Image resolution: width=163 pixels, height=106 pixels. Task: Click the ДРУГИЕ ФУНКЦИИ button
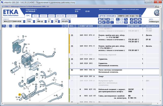pos(107,16)
